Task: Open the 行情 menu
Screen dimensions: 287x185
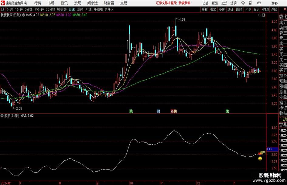Action: pos(38,3)
